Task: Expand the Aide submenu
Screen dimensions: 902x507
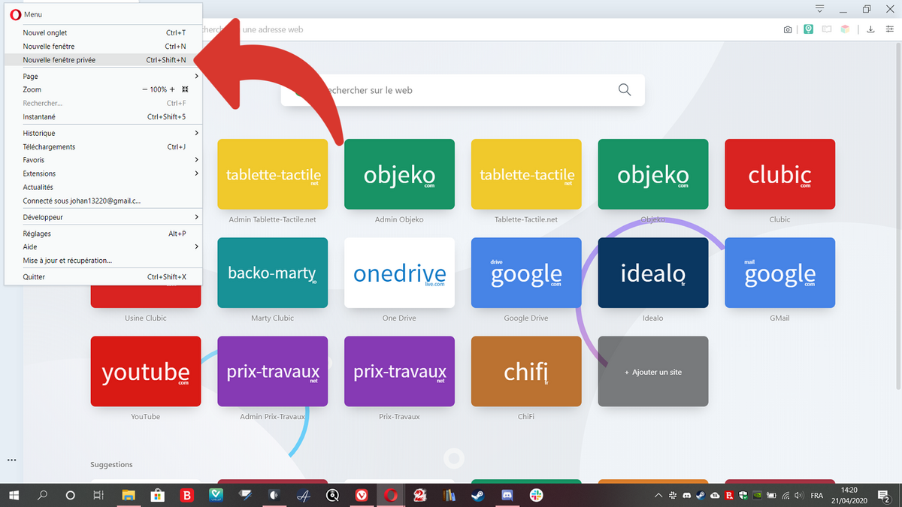Action: (103, 246)
